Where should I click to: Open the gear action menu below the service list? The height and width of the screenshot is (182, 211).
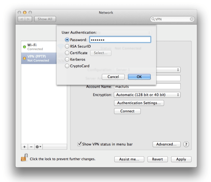tap(39, 147)
